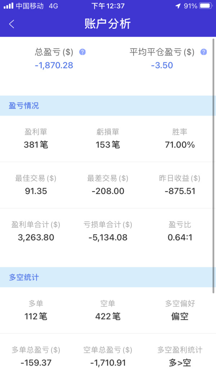Tap the 盈亏比 0.64:1 stat
The height and width of the screenshot is (384, 216).
[180, 231]
